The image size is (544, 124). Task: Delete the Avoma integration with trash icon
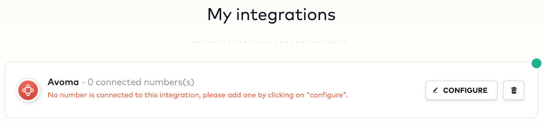tap(514, 90)
